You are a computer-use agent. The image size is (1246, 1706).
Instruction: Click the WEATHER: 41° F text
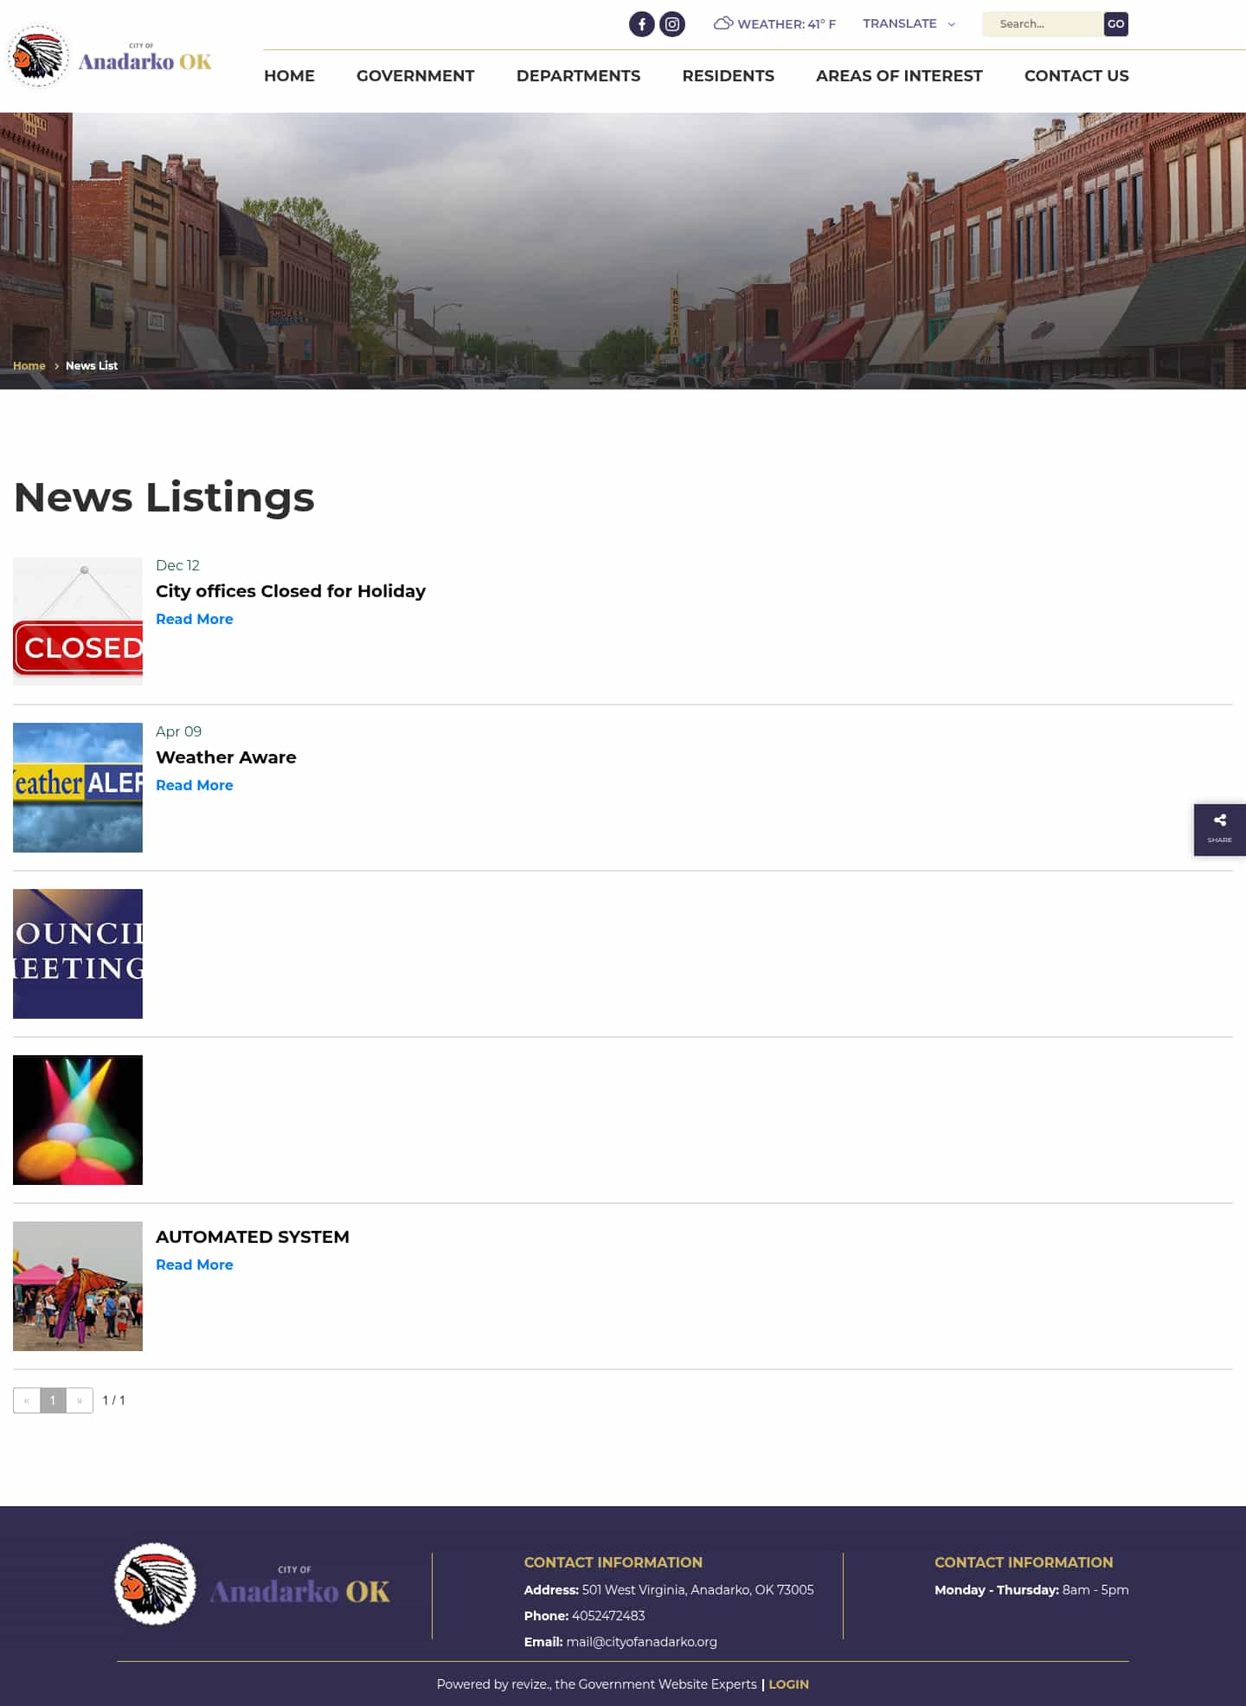[787, 24]
